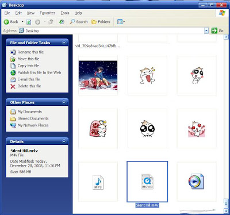Click the greyed-out Forward arrow icon
The width and height of the screenshot is (230, 215).
(38, 22)
